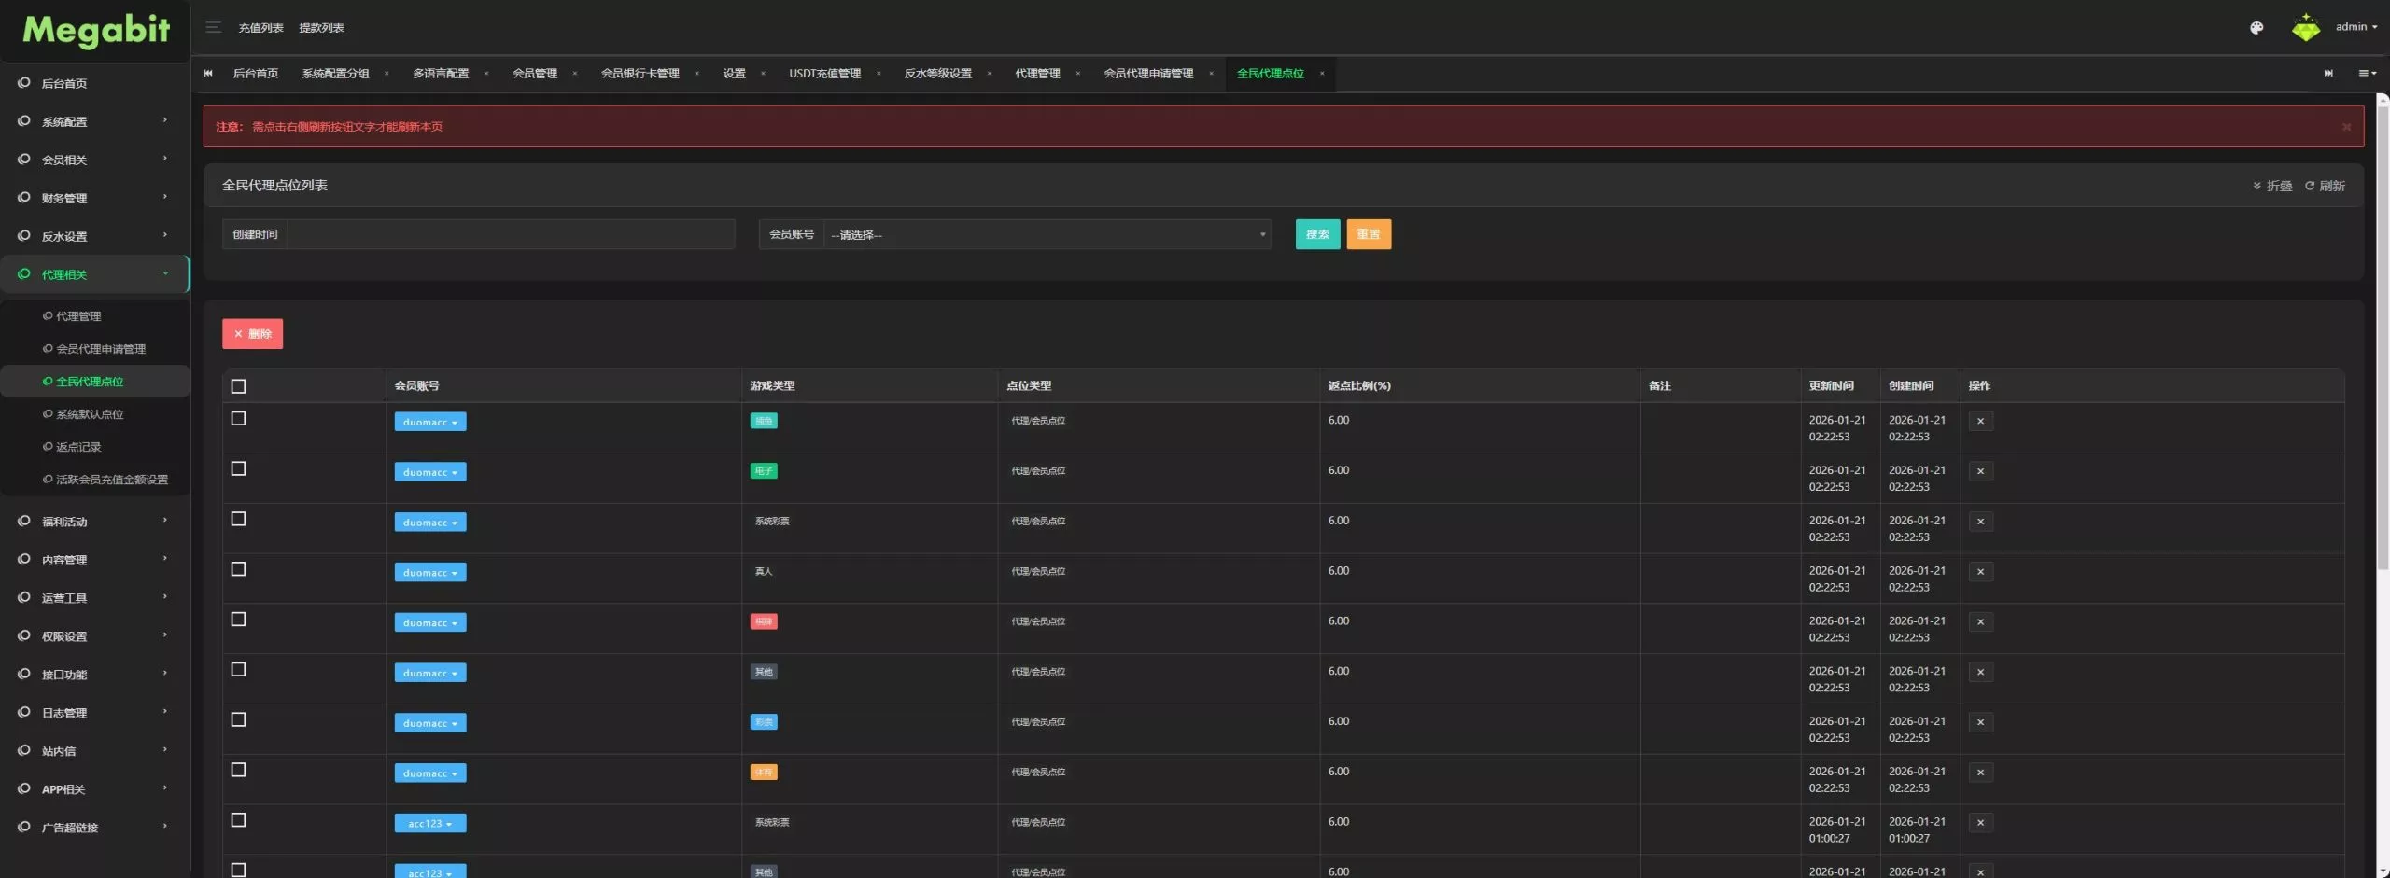2390x878 pixels.
Task: Toggle the select-all header checkbox
Action: point(238,386)
